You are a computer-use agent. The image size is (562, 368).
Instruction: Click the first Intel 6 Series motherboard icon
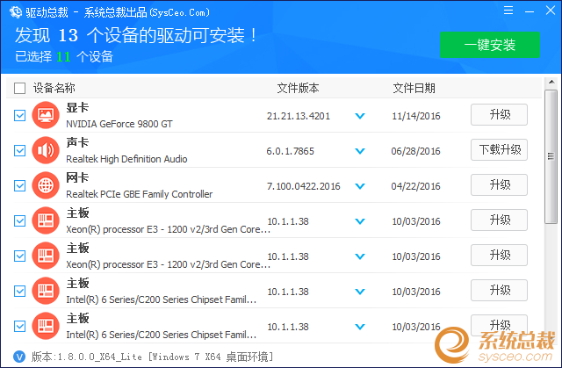tap(46, 291)
